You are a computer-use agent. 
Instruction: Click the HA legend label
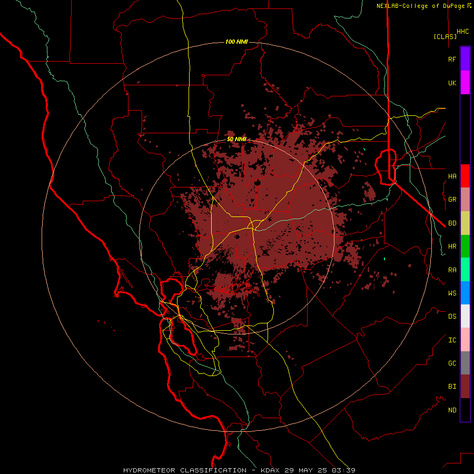point(452,176)
